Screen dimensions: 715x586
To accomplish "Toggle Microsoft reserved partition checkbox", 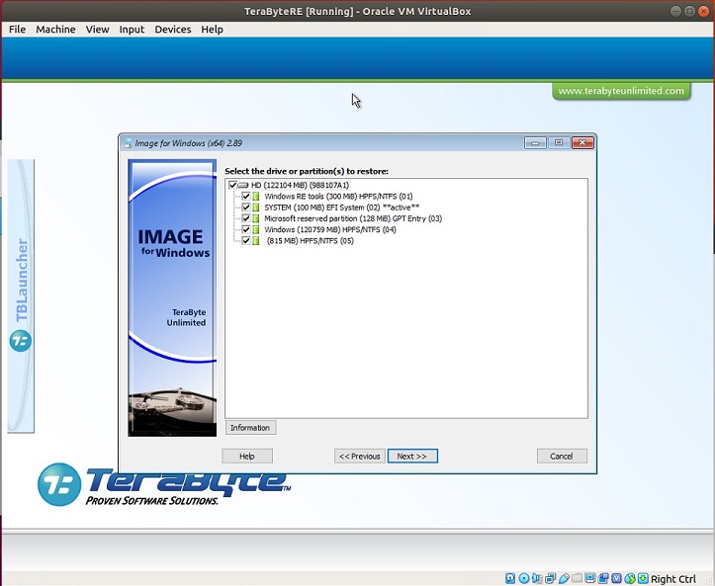I will [x=246, y=218].
